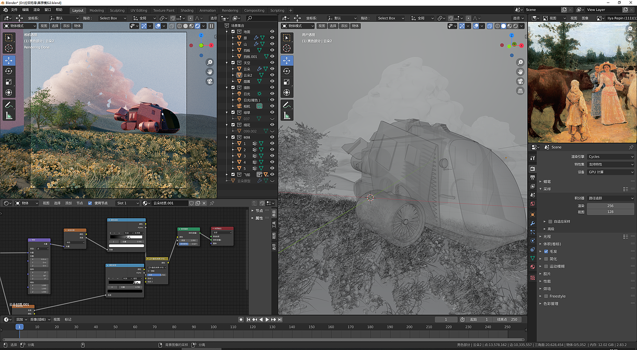The image size is (637, 350).
Task: Select the Transform tool in the right viewport
Action: pos(287,92)
